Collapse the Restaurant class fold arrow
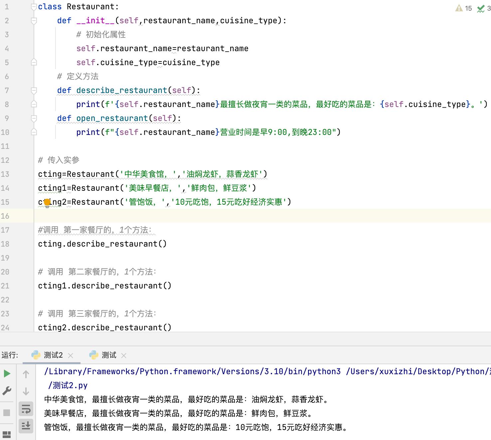 [x=33, y=6]
